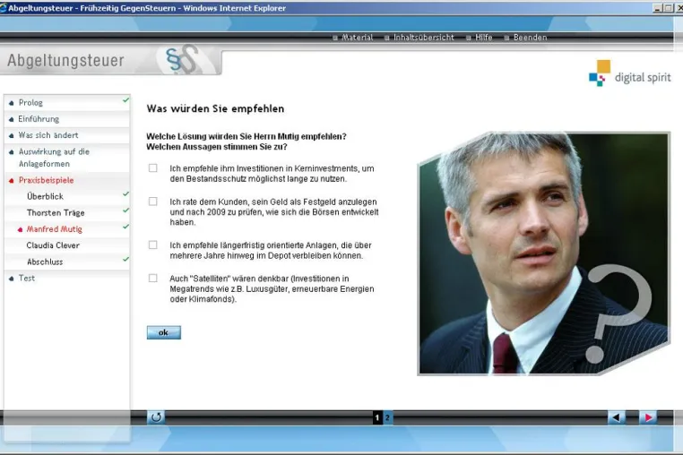Image resolution: width=683 pixels, height=455 pixels.
Task: Click the paragraph sign logo
Action: tap(182, 59)
